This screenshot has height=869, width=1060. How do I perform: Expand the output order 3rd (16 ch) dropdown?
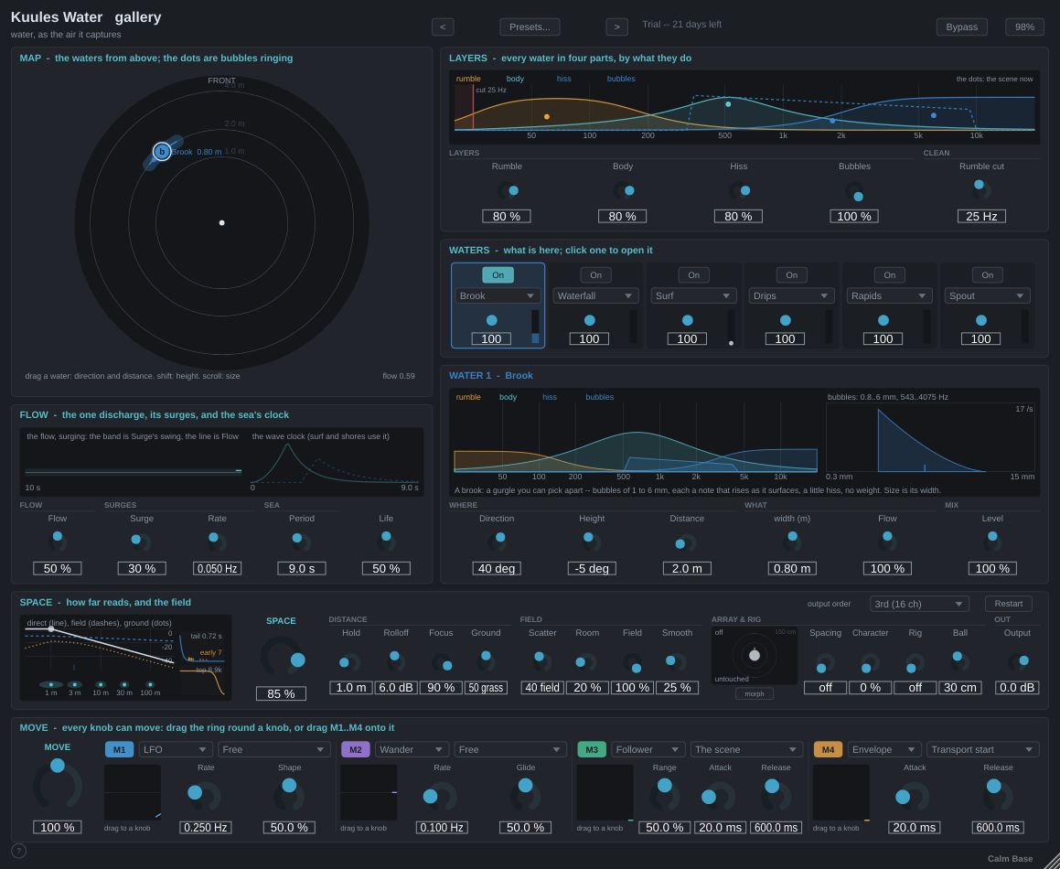click(x=919, y=604)
